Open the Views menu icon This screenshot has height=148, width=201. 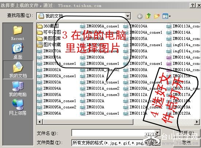click(x=166, y=16)
